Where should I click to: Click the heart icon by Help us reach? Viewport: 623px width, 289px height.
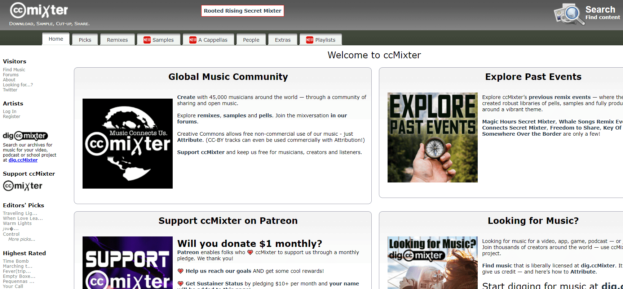tap(181, 271)
